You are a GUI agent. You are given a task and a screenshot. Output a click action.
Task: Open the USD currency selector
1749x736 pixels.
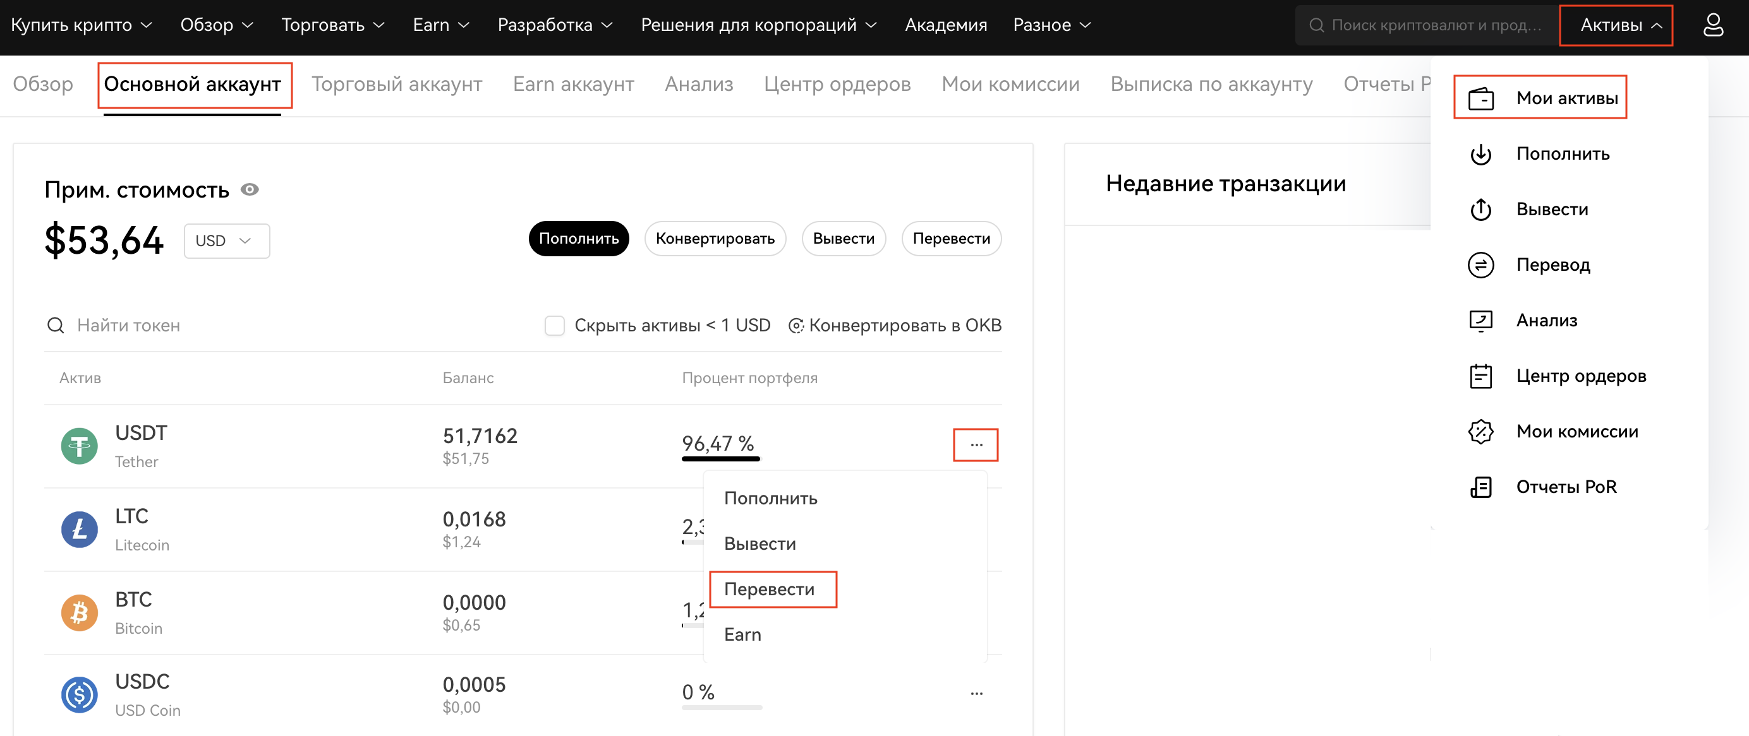pos(227,241)
